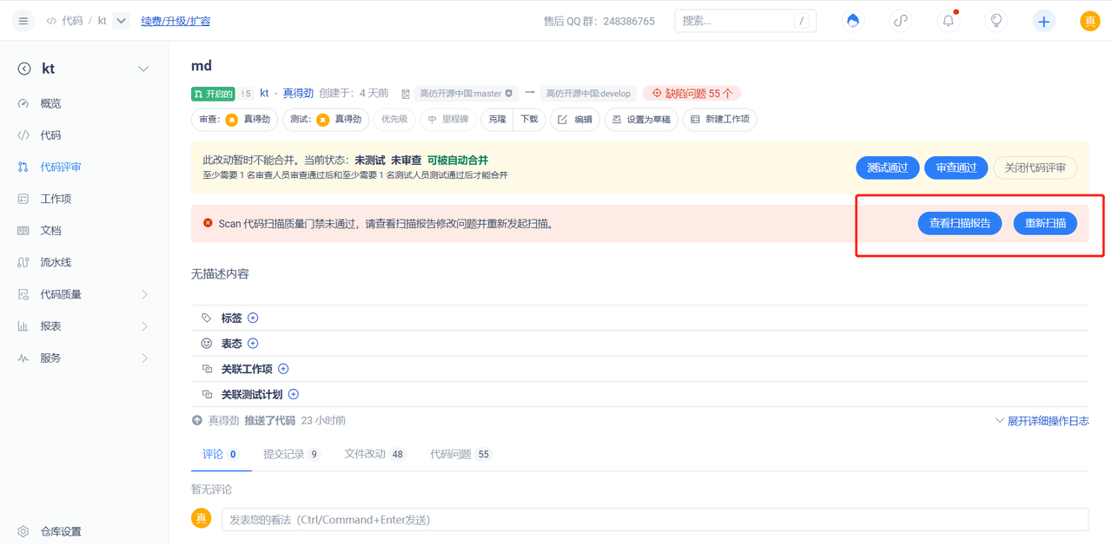Add linked work item plus icon

tap(283, 369)
